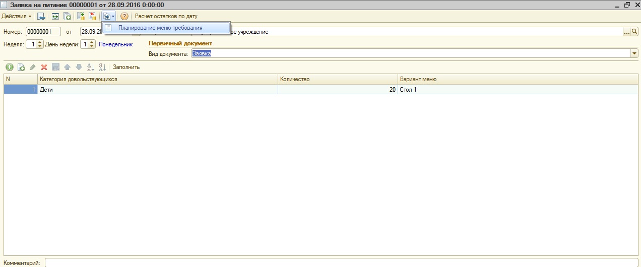Click the green add row icon
This screenshot has width=641, height=267.
(x=9, y=67)
